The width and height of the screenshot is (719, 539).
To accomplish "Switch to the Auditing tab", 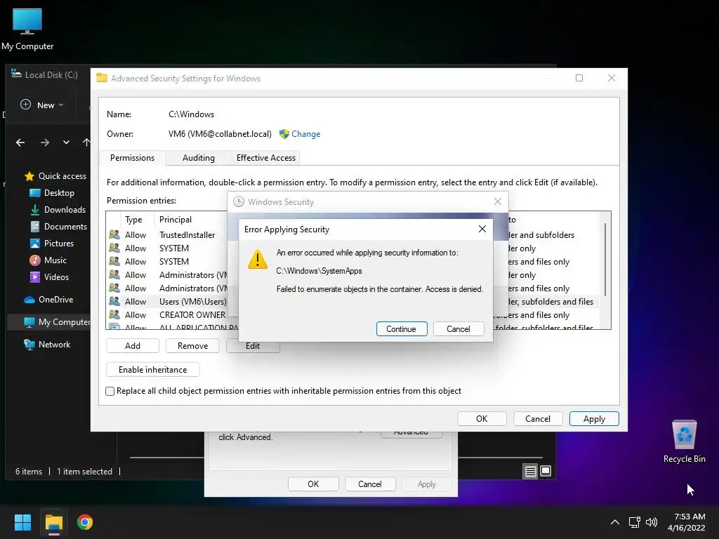I will point(198,158).
